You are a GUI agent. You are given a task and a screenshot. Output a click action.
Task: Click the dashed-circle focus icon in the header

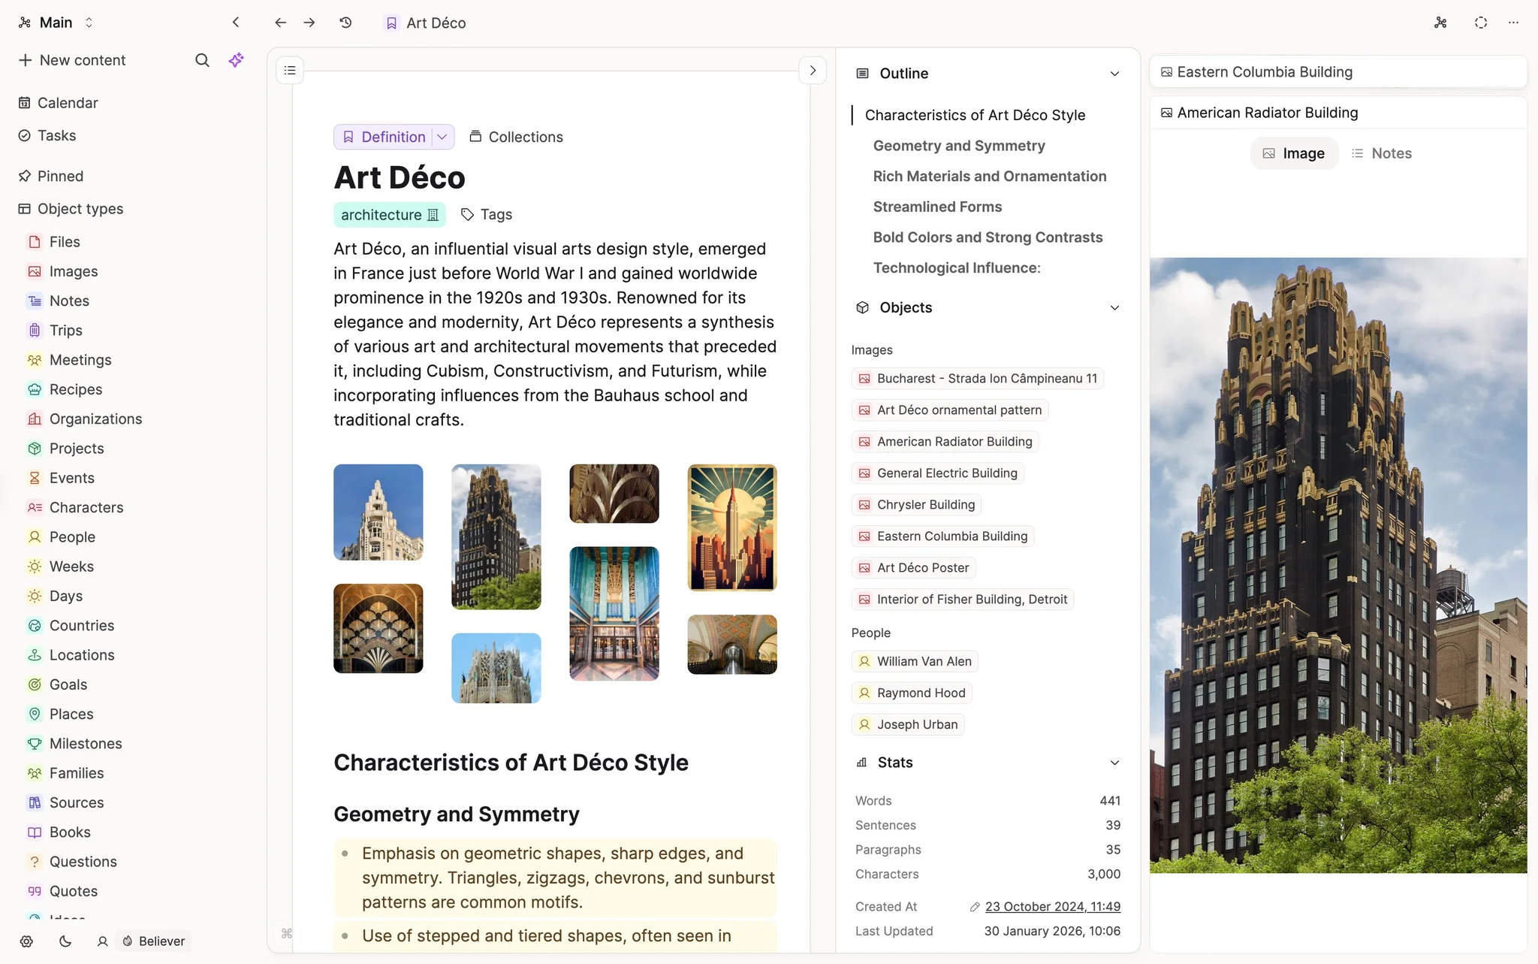point(1480,22)
